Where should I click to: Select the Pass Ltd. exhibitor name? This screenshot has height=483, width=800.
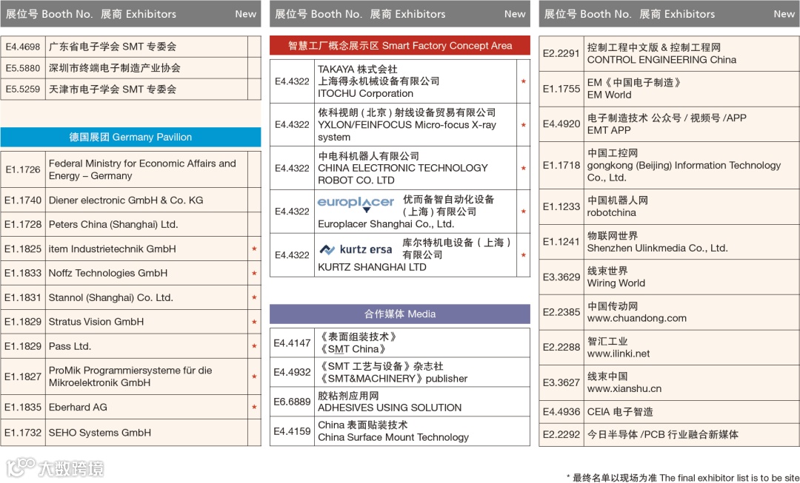70,346
